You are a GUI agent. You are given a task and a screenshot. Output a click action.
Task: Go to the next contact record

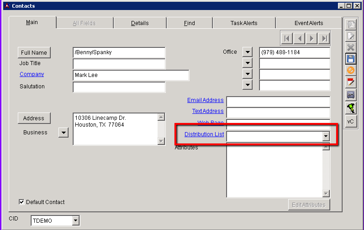(312, 38)
